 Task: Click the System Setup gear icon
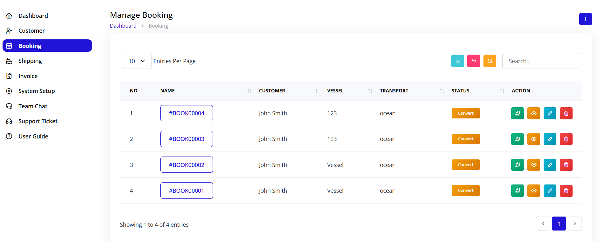click(9, 91)
